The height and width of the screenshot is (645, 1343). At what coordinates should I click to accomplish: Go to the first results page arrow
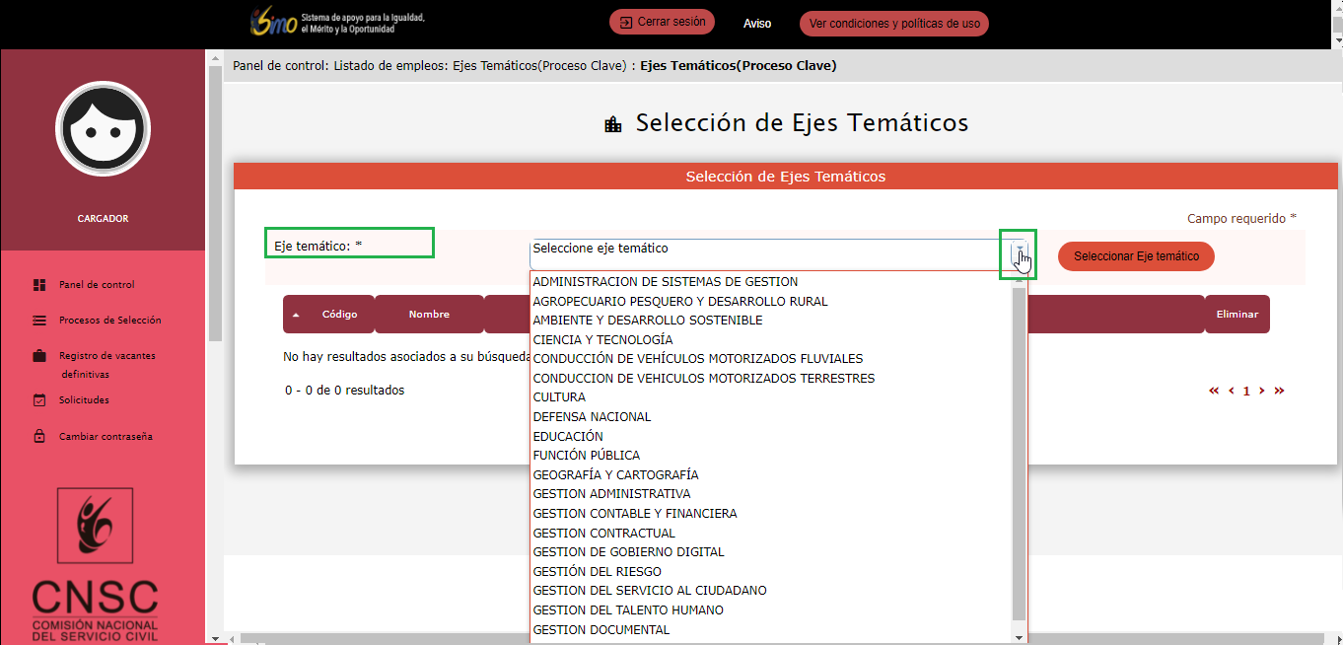tap(1214, 391)
